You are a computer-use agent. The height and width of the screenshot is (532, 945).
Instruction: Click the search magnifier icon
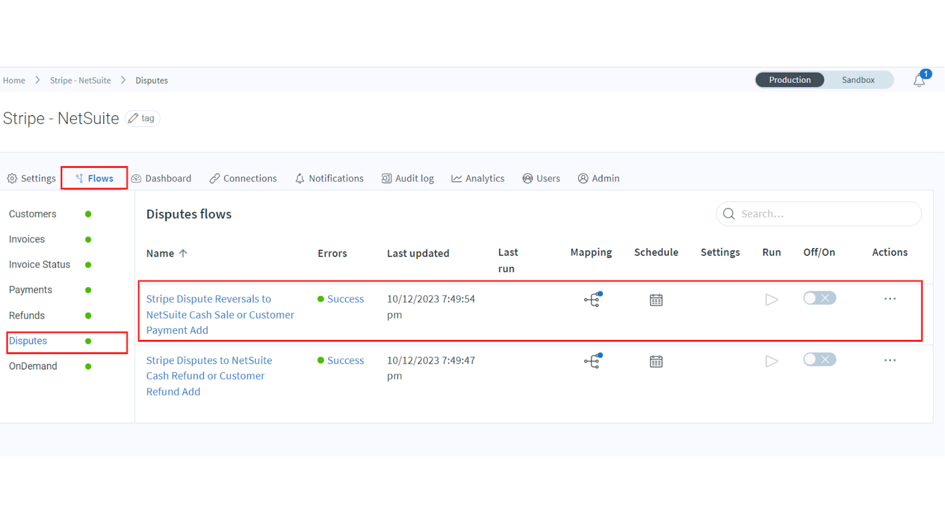coord(729,214)
